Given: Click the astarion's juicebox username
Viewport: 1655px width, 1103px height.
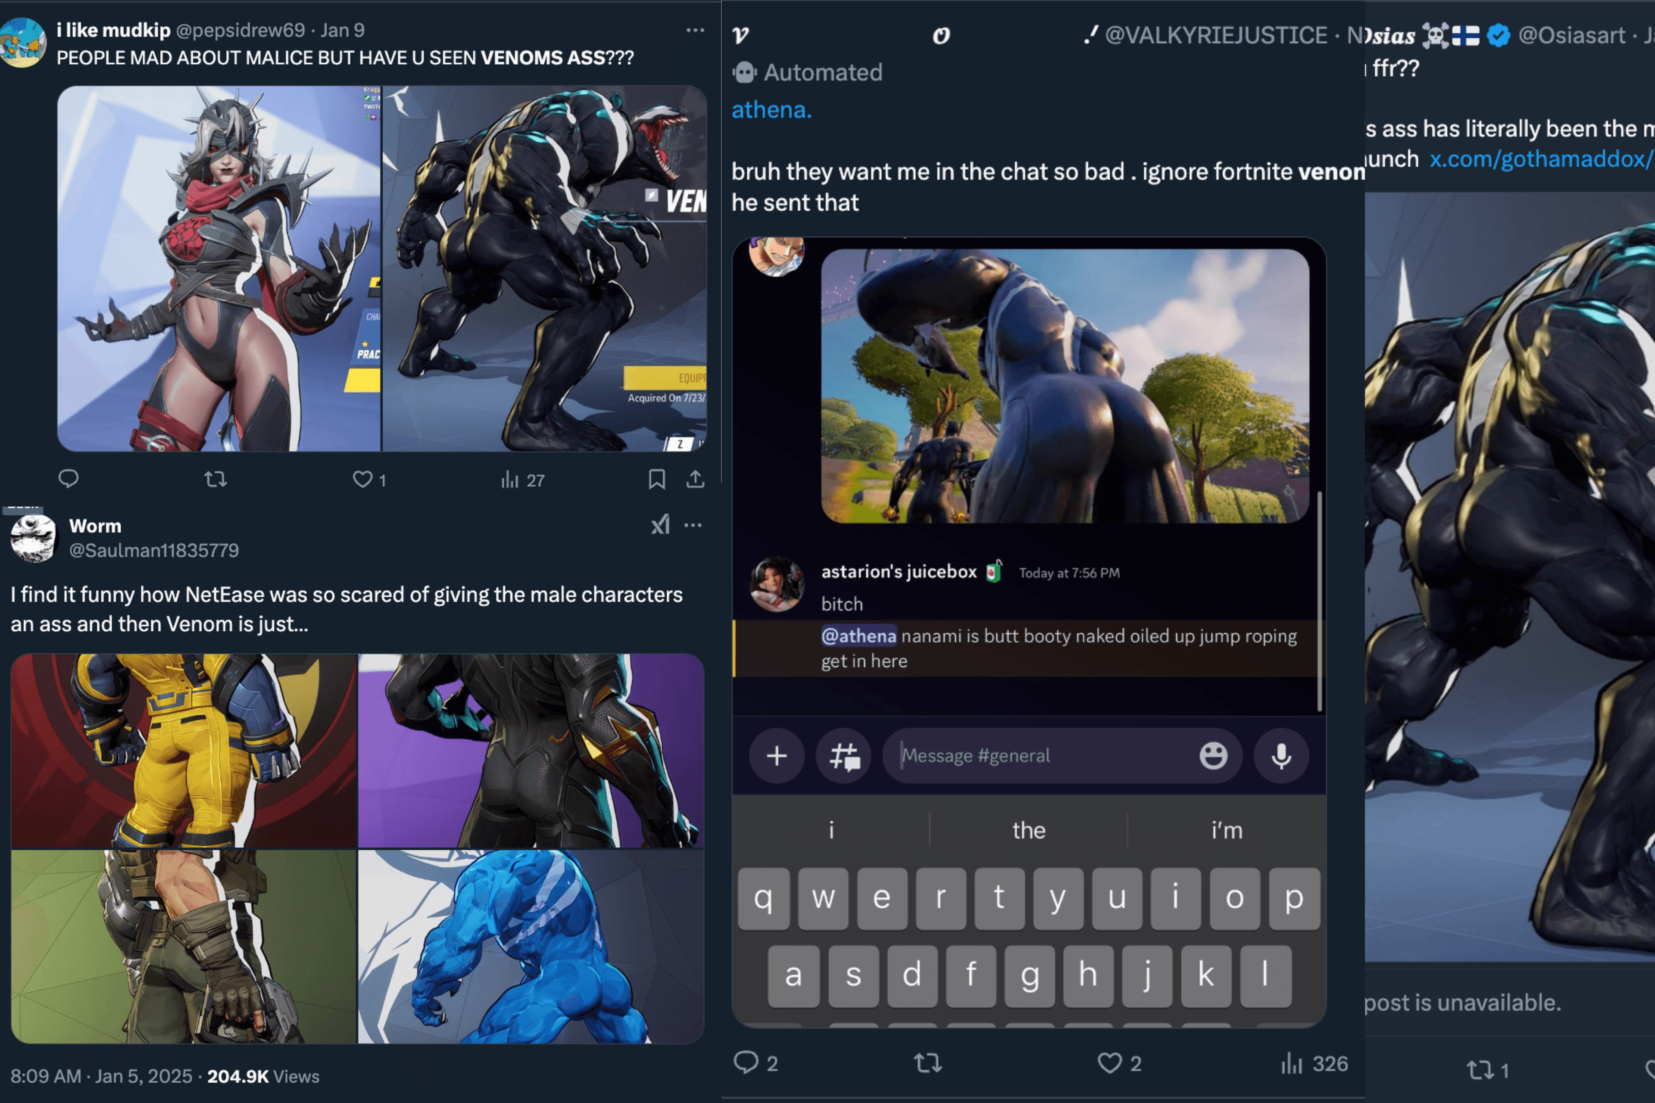Looking at the screenshot, I should tap(899, 572).
